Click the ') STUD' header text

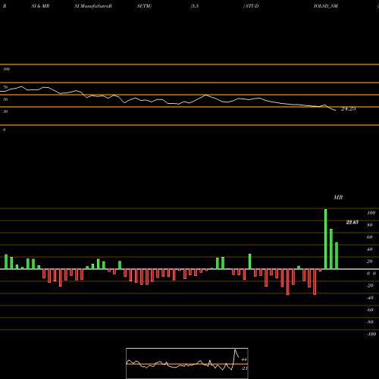coord(251,6)
